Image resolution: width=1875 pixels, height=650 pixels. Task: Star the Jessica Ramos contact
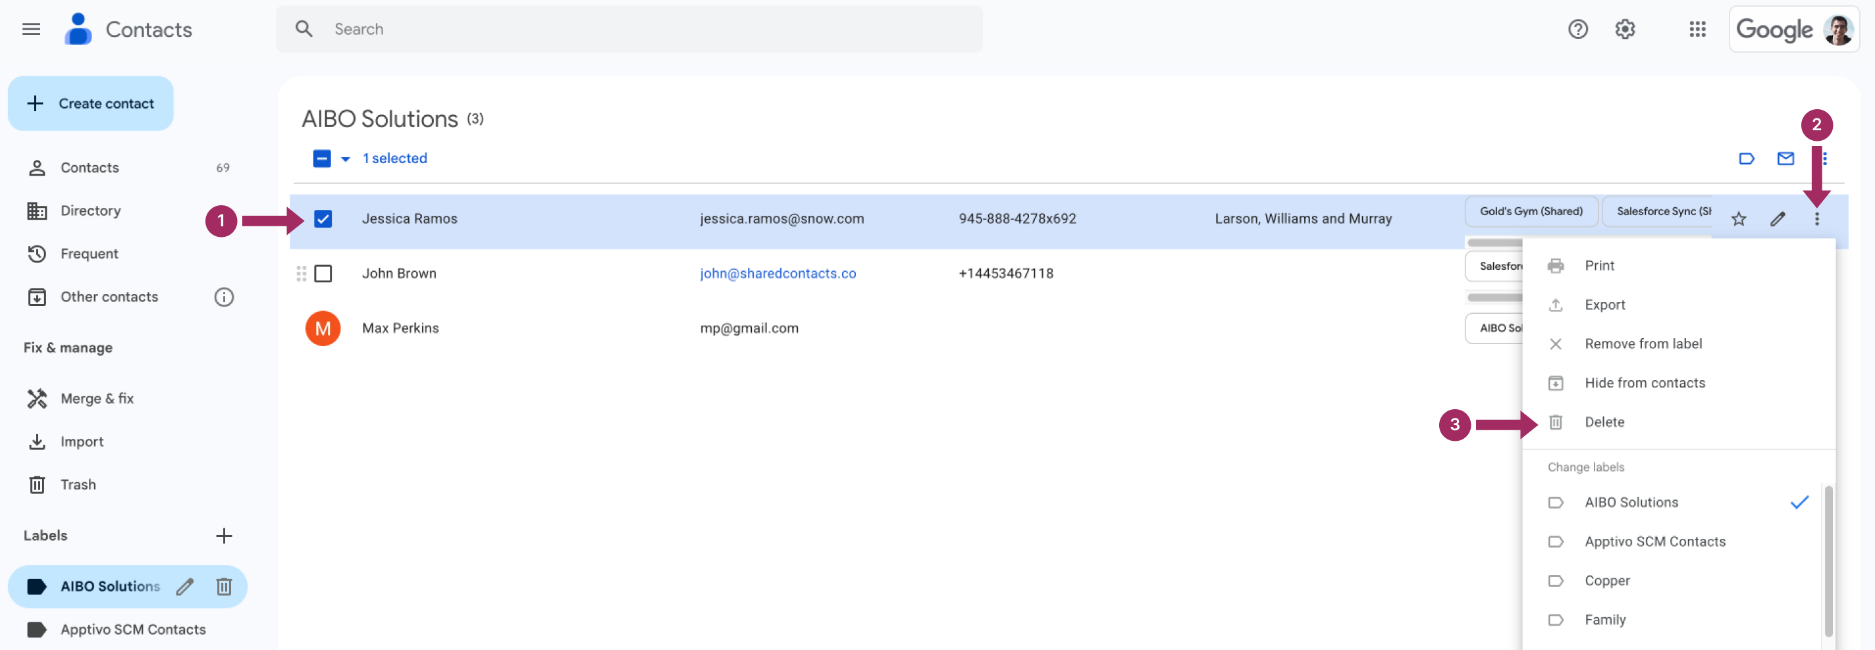pos(1738,219)
